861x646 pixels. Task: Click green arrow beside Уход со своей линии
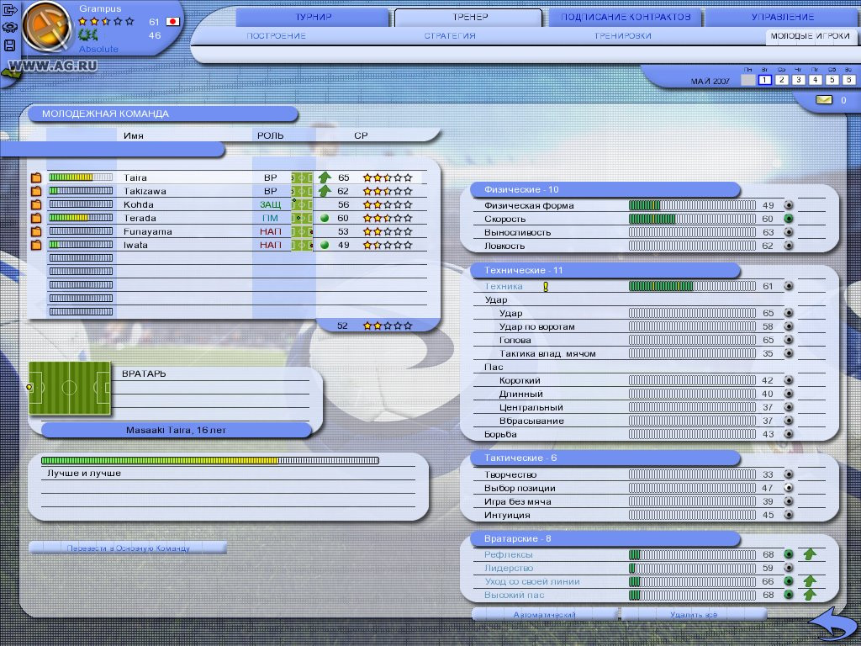tap(810, 581)
